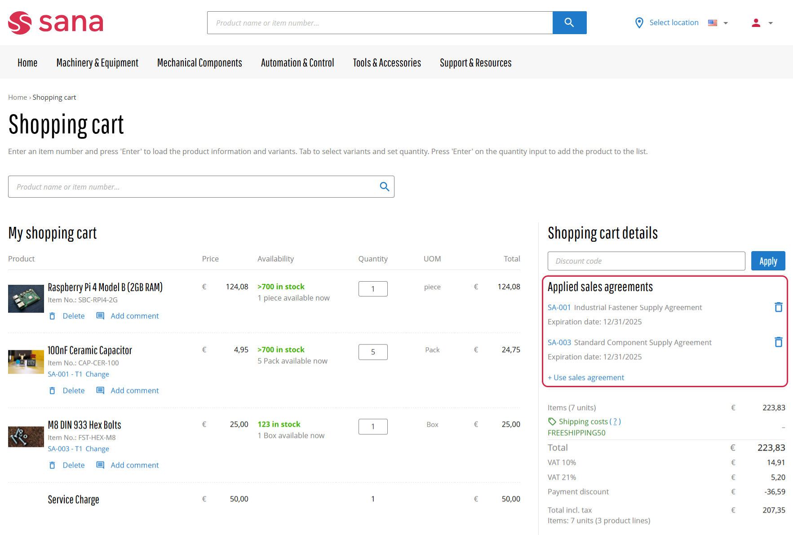The height and width of the screenshot is (535, 793).
Task: Click the Sana logo
Action: (x=56, y=22)
